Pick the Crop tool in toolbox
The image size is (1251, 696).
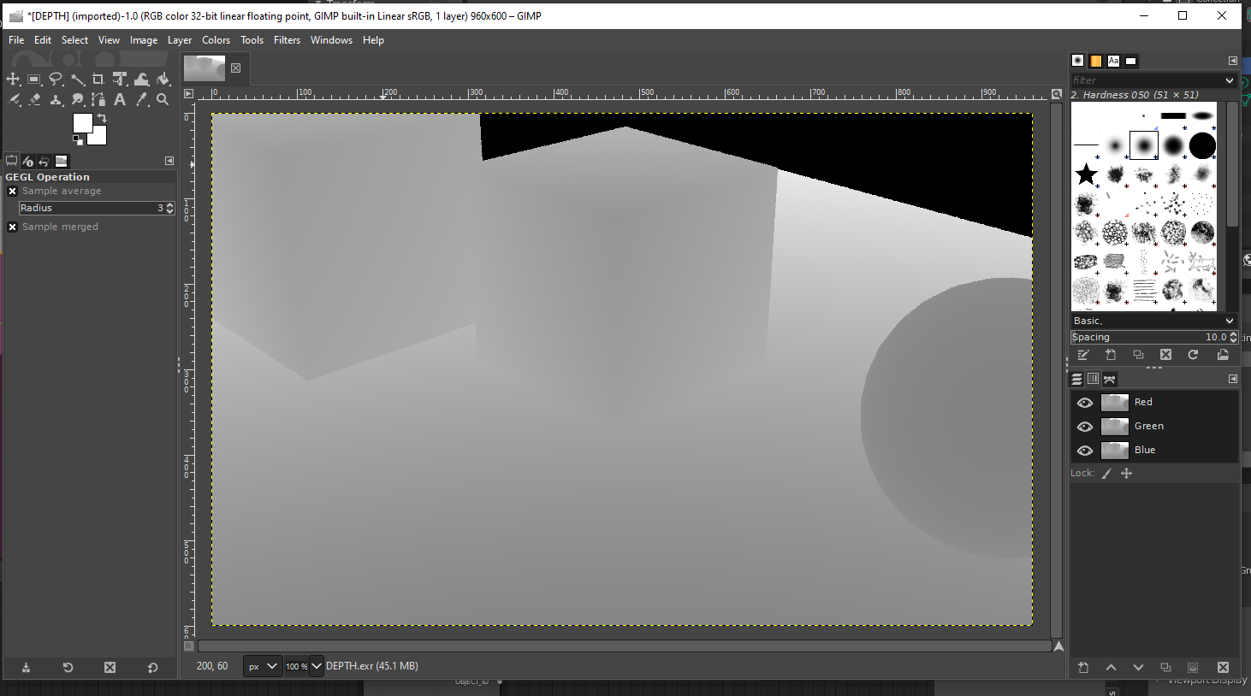tap(98, 79)
